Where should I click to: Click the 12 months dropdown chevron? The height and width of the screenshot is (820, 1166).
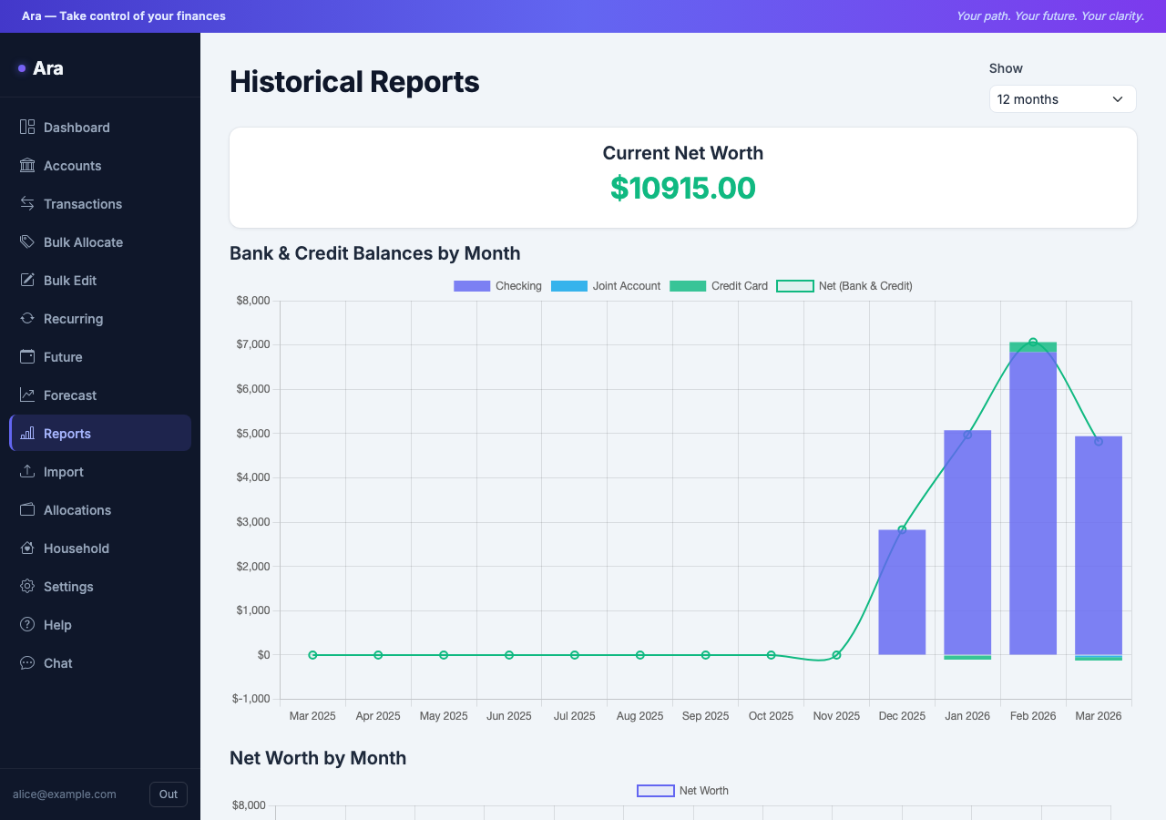[1118, 99]
